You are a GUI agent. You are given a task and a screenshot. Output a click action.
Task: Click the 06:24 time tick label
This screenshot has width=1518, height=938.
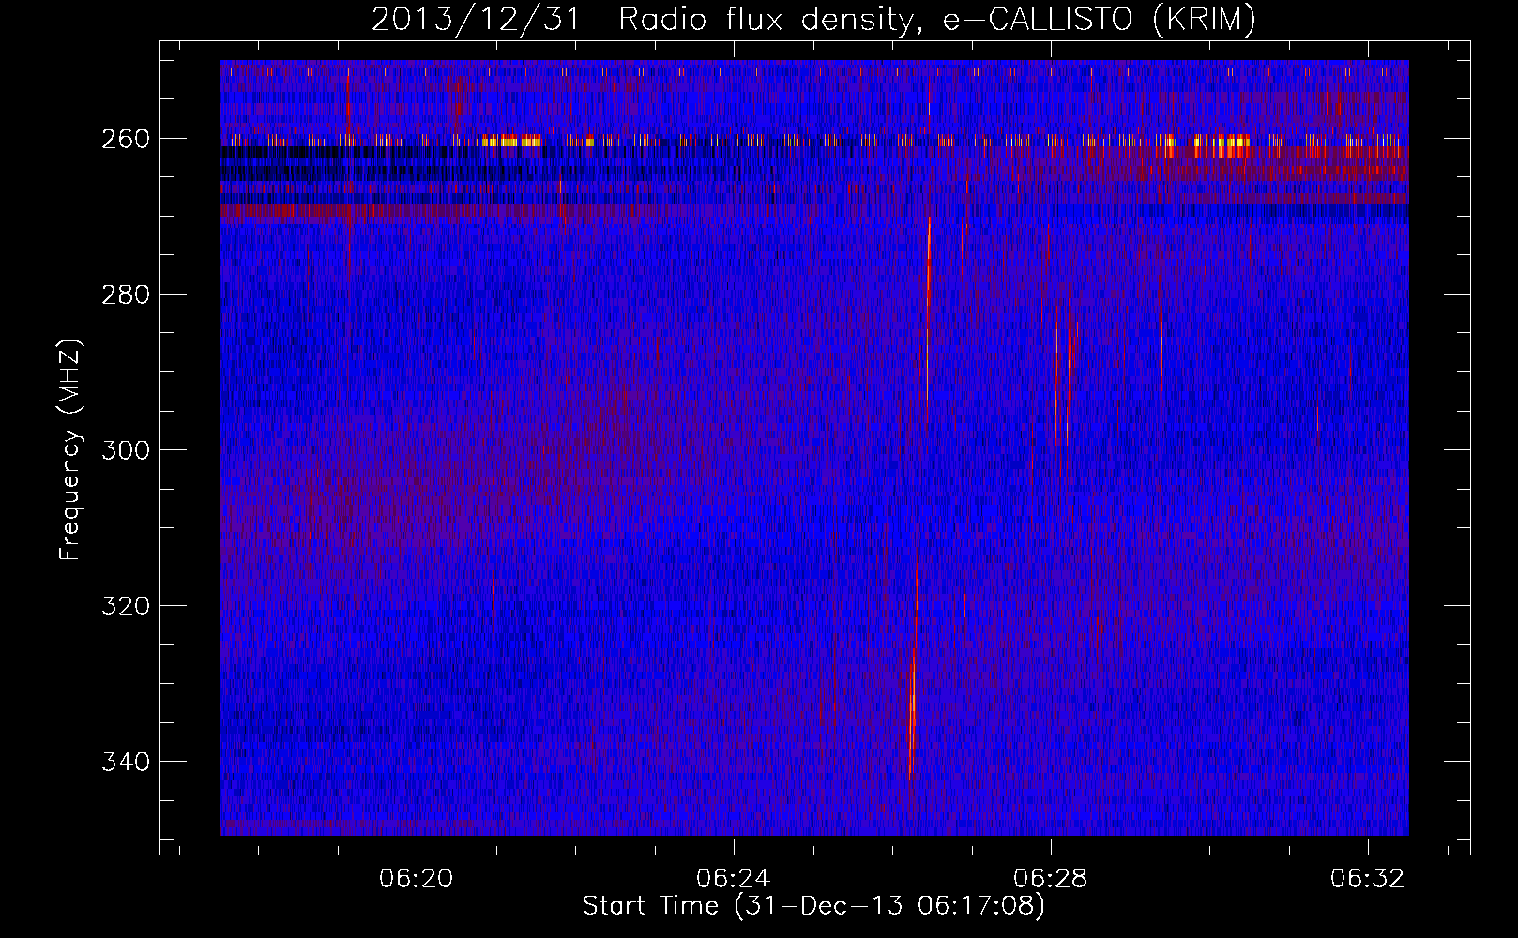tap(734, 878)
